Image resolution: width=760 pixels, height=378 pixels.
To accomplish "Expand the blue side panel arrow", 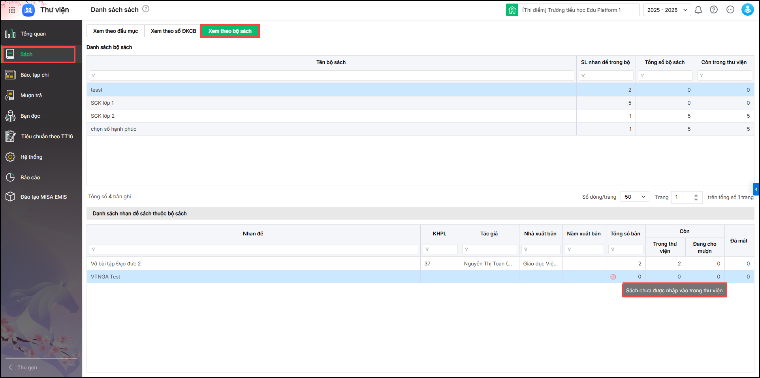I will (756, 189).
